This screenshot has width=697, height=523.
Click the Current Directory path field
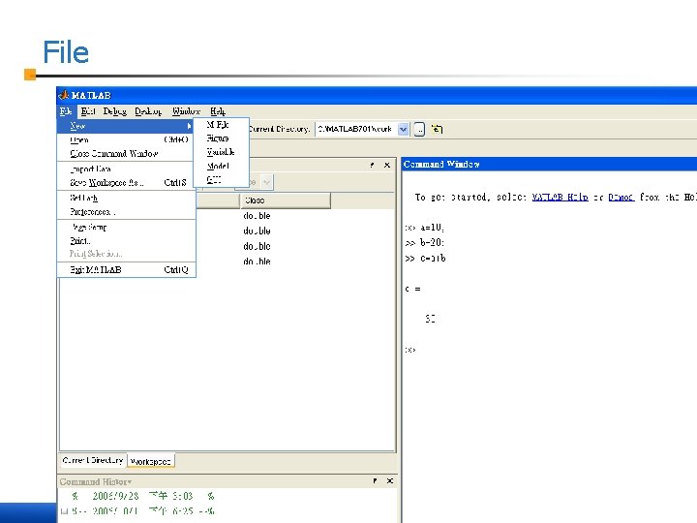[356, 129]
